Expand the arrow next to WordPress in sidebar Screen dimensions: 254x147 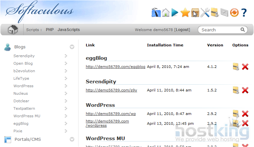point(66,86)
